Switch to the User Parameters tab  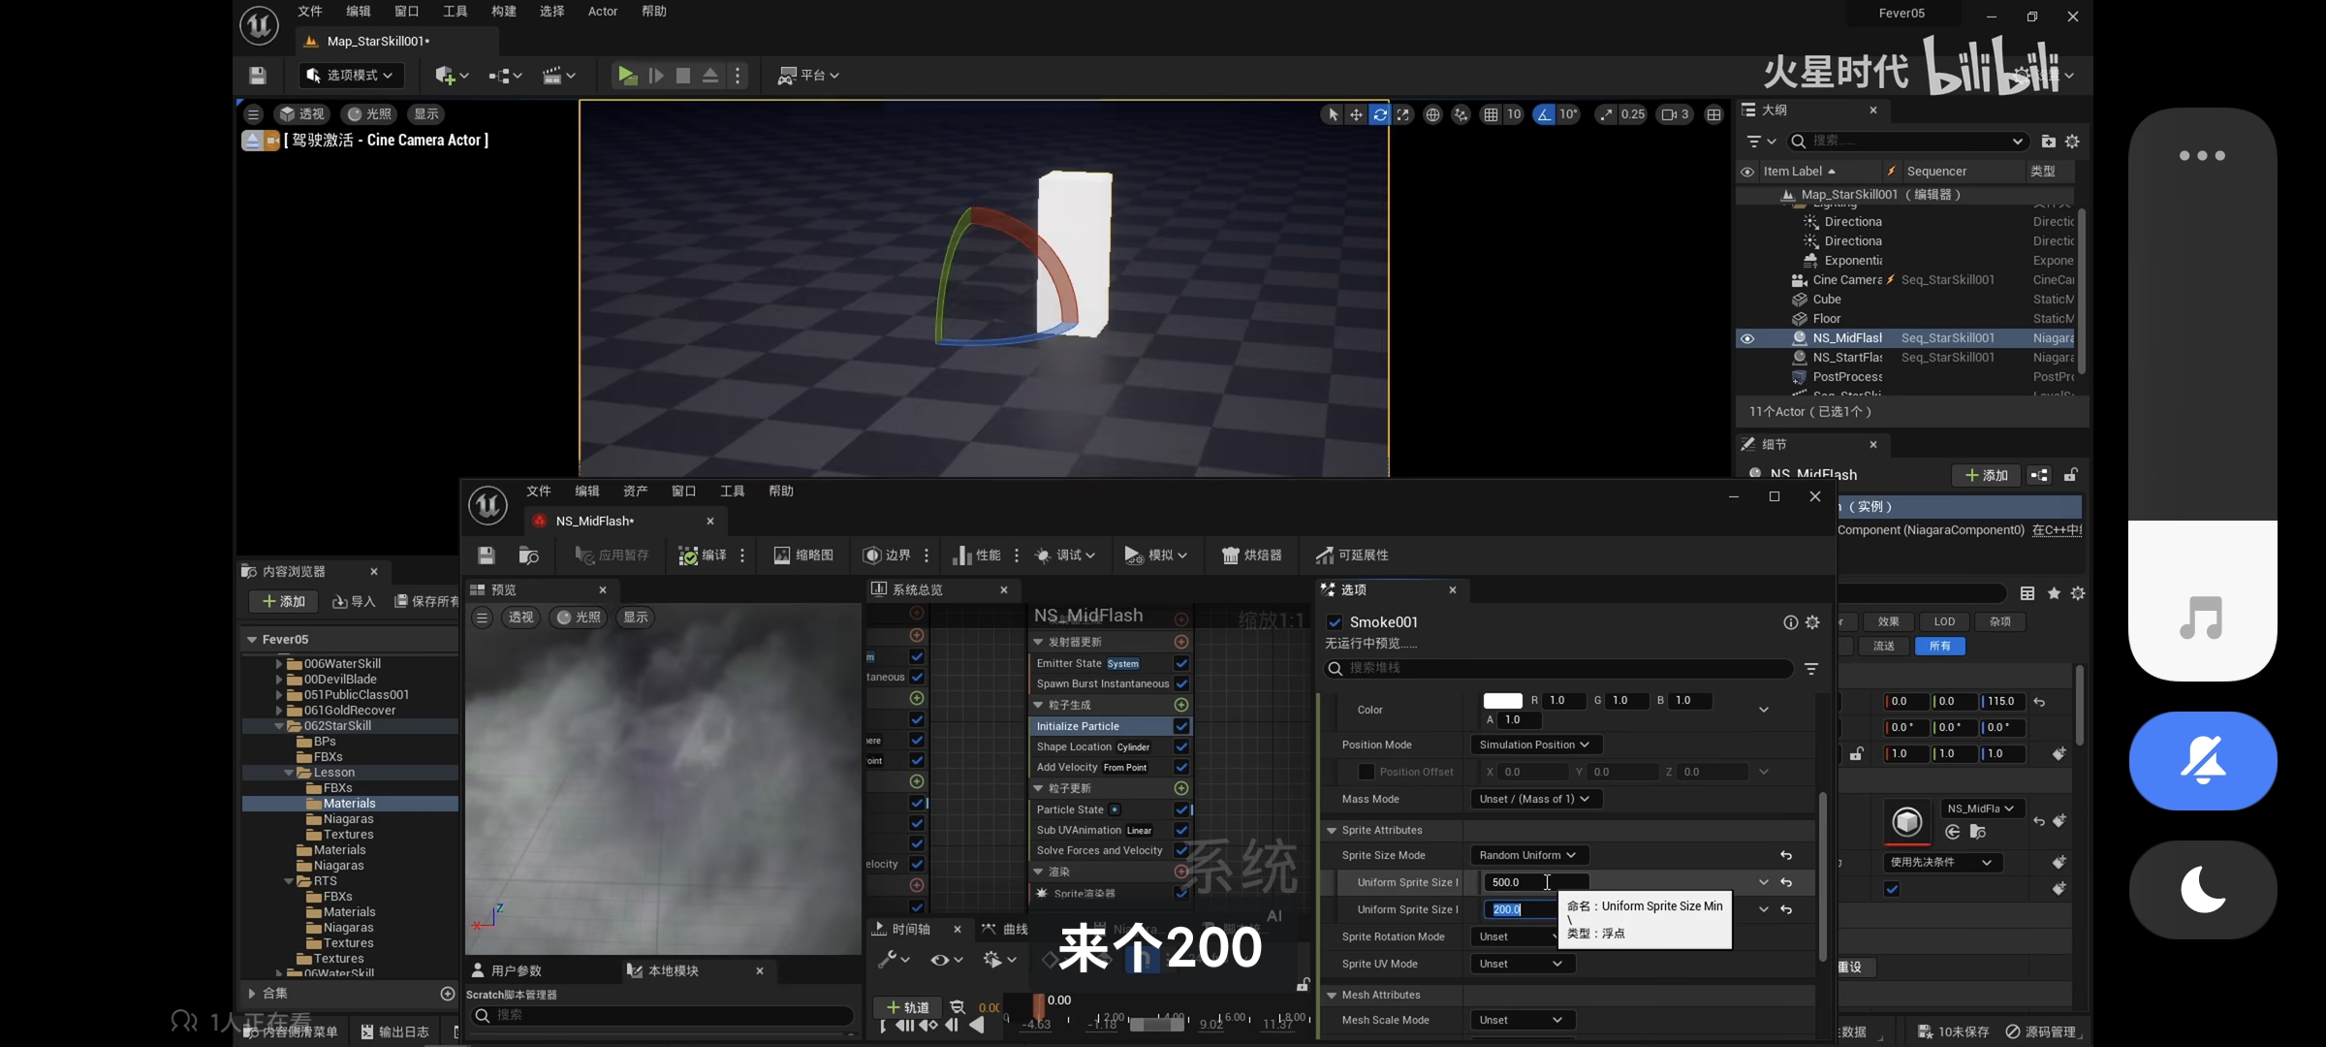[x=507, y=970]
